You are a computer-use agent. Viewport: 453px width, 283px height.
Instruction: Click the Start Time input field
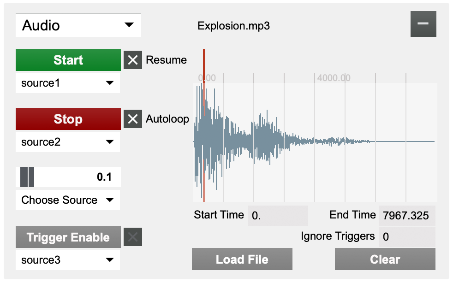278,216
